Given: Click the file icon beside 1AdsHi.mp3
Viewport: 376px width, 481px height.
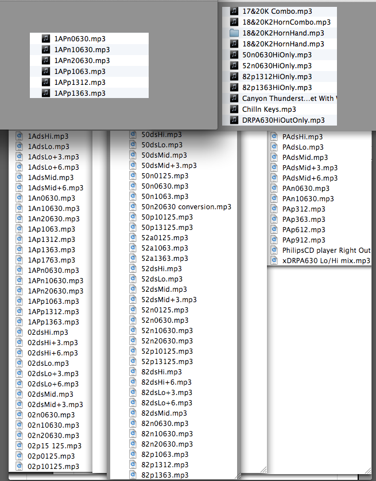Looking at the screenshot, I should click(20, 136).
